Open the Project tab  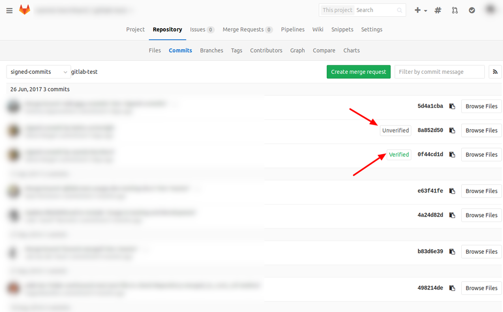pos(135,30)
